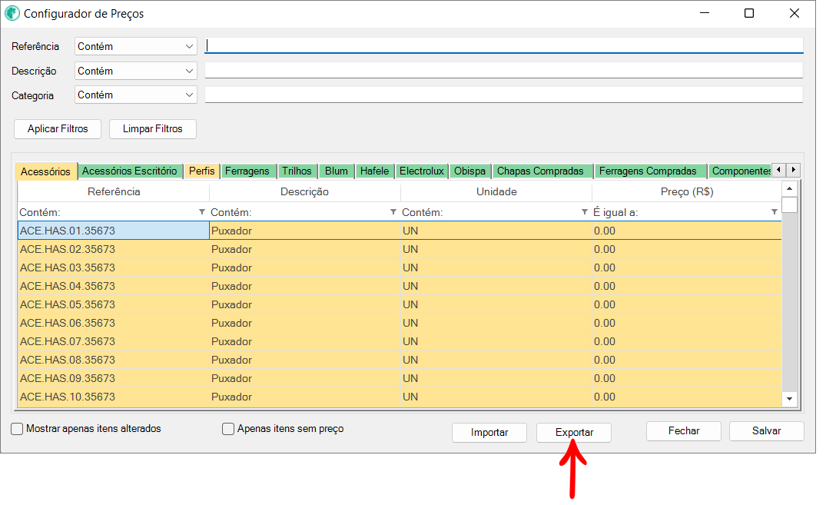The height and width of the screenshot is (505, 826).
Task: Open the Categoria condition dropdown
Action: [x=136, y=95]
